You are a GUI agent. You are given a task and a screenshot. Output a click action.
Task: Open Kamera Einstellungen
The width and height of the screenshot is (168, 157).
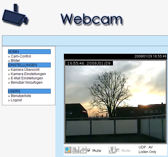click(28, 74)
